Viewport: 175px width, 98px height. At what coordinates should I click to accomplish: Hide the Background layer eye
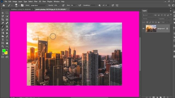143,29
